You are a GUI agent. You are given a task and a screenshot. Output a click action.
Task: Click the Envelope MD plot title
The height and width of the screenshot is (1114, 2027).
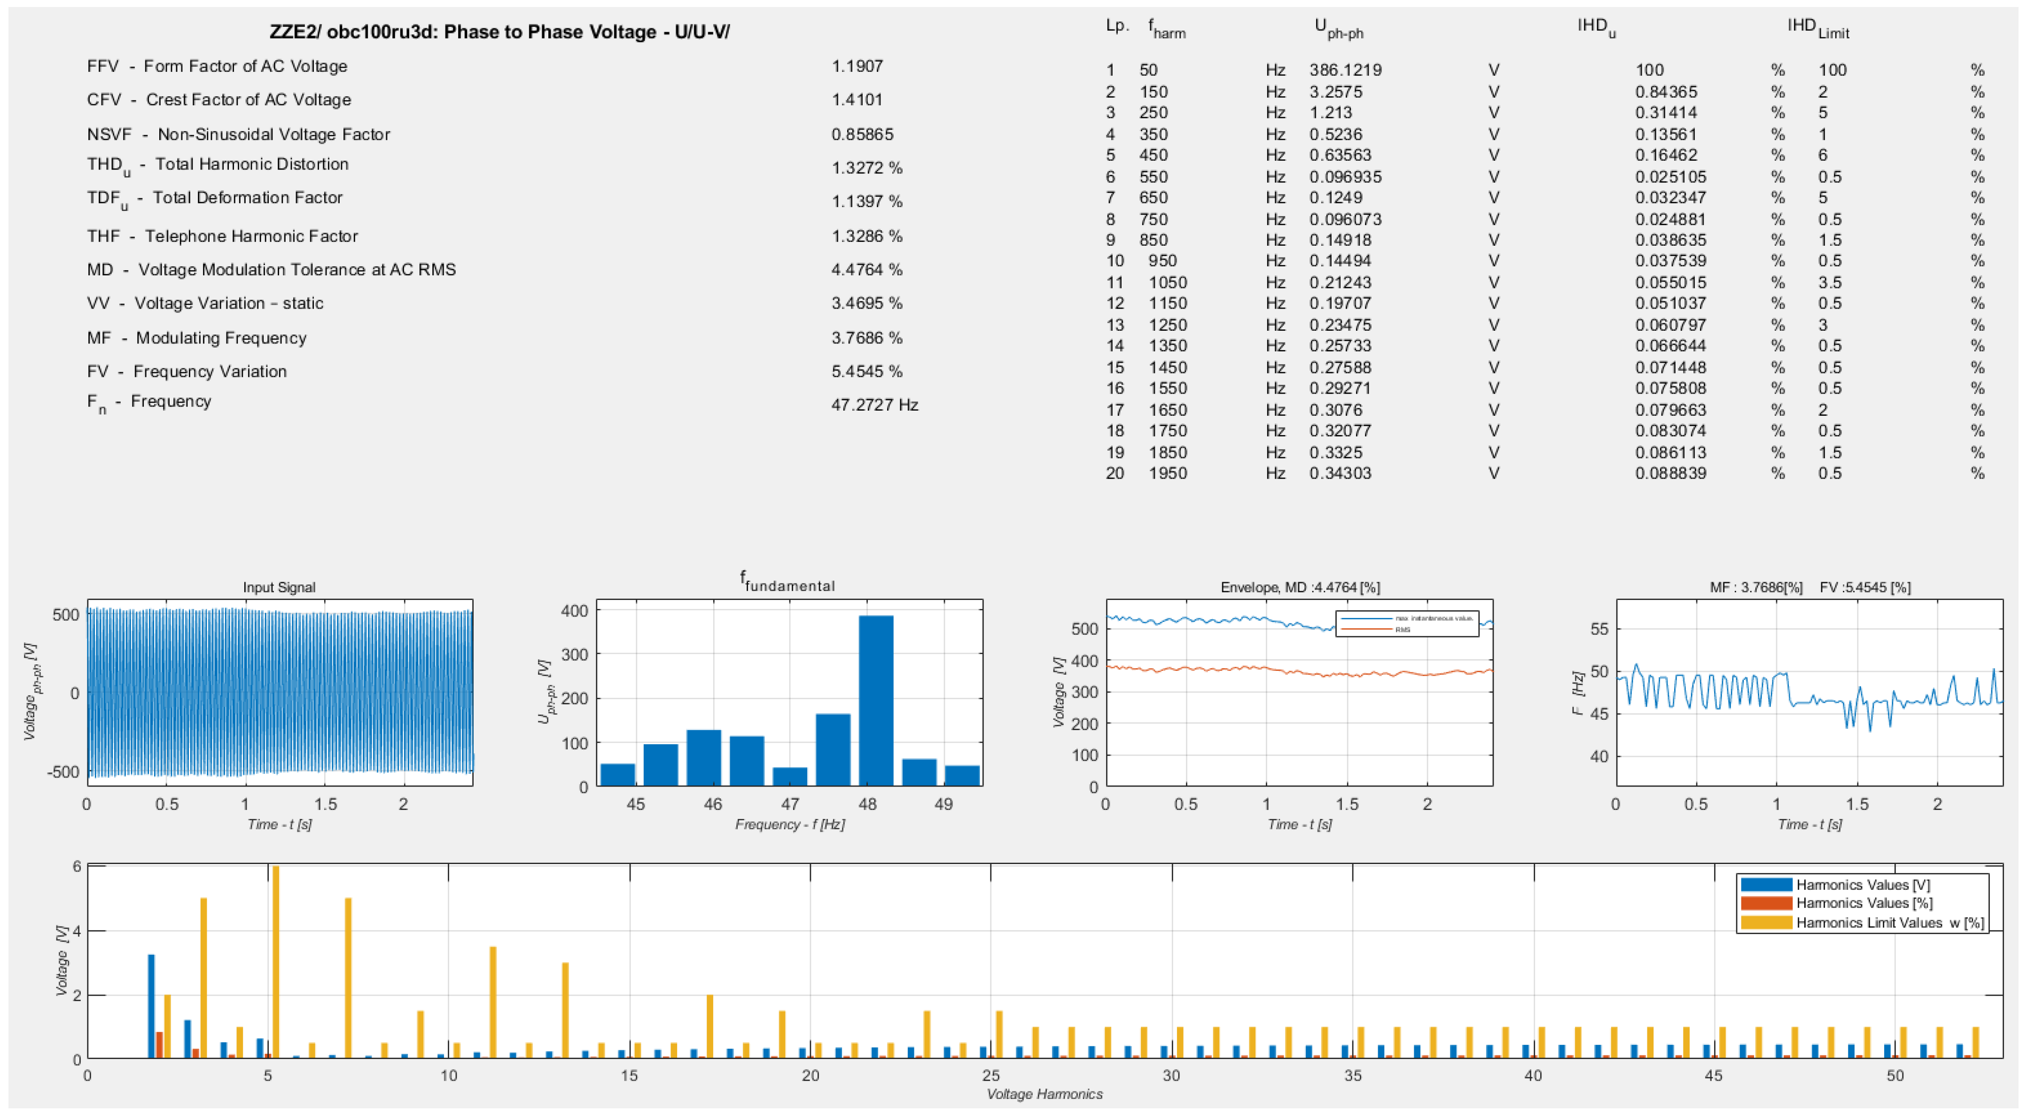click(x=1299, y=588)
